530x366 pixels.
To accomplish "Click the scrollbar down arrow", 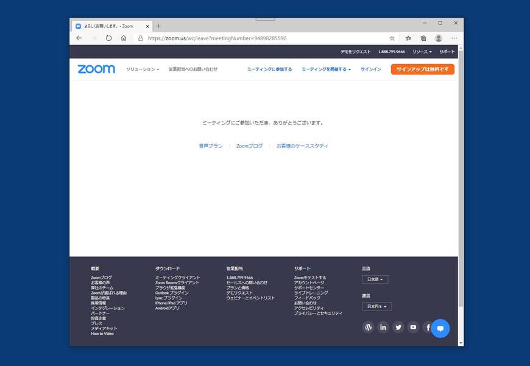I will [x=461, y=343].
